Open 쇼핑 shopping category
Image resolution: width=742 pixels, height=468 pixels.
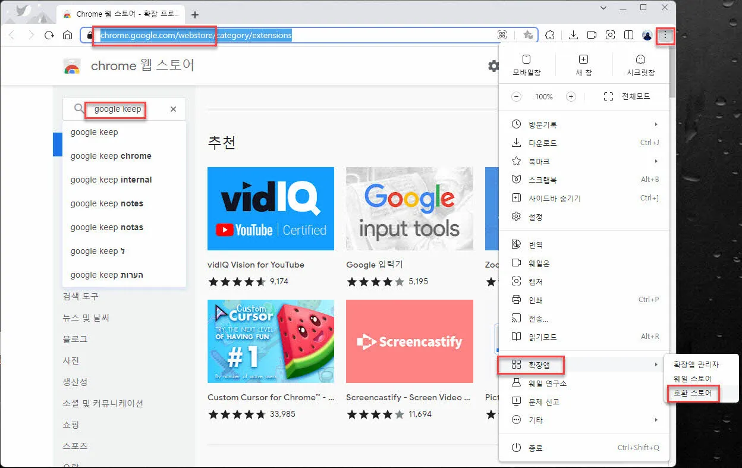71,425
